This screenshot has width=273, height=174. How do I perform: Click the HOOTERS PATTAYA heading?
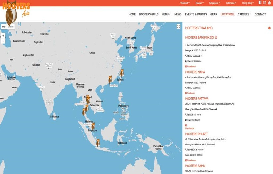197,99
